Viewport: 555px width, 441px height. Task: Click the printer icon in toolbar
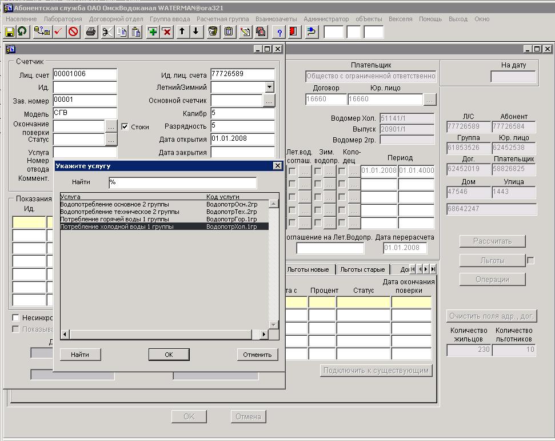pos(90,32)
